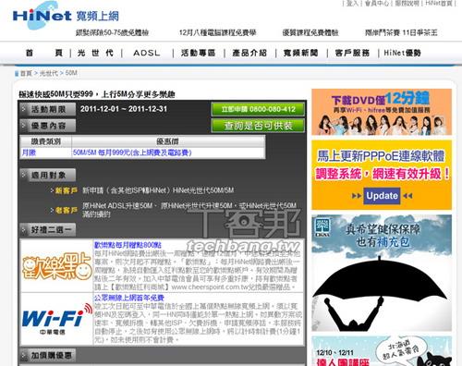Image resolution: width=462 pixels, height=366 pixels.
Task: Click the green 立即申請 0800-080-412 button
Action: (x=258, y=109)
